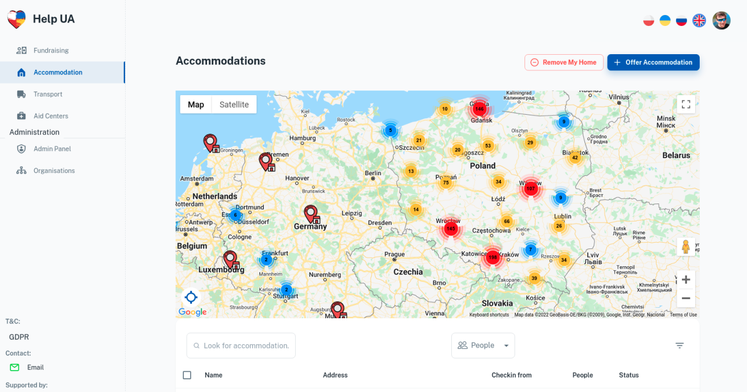
Task: Click the orange cluster marker 42 at Bialystok
Action: [575, 157]
